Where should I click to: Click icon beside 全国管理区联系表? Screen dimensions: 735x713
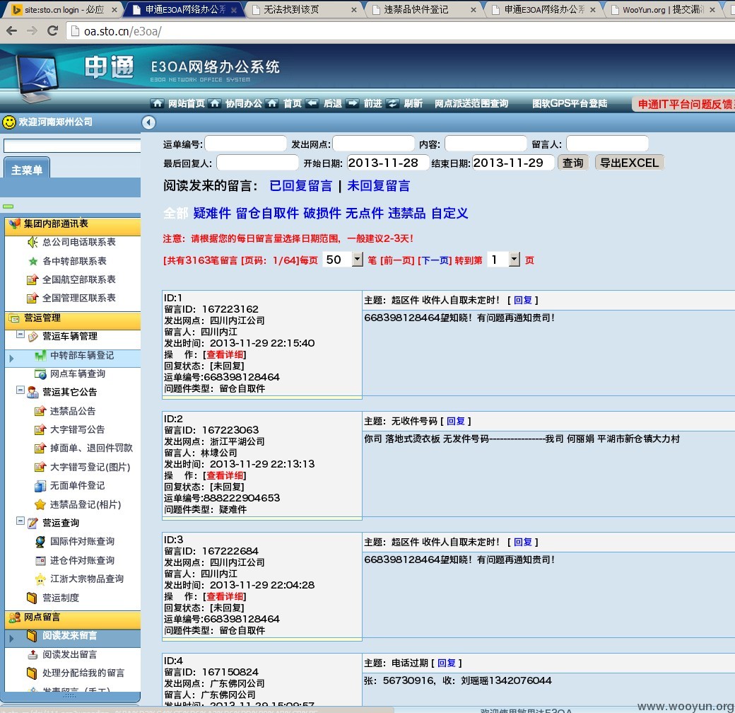pyautogui.click(x=33, y=298)
